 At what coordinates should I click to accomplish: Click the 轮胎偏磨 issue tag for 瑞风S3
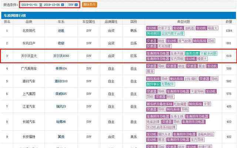pos(180,104)
